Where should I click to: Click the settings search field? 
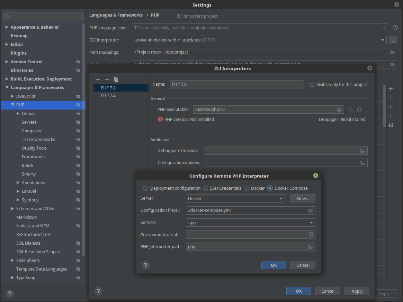pyautogui.click(x=43, y=16)
